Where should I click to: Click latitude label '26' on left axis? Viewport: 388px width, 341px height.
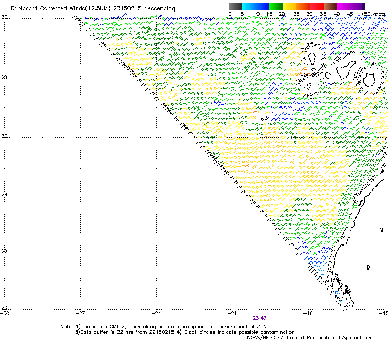[x=4, y=136]
